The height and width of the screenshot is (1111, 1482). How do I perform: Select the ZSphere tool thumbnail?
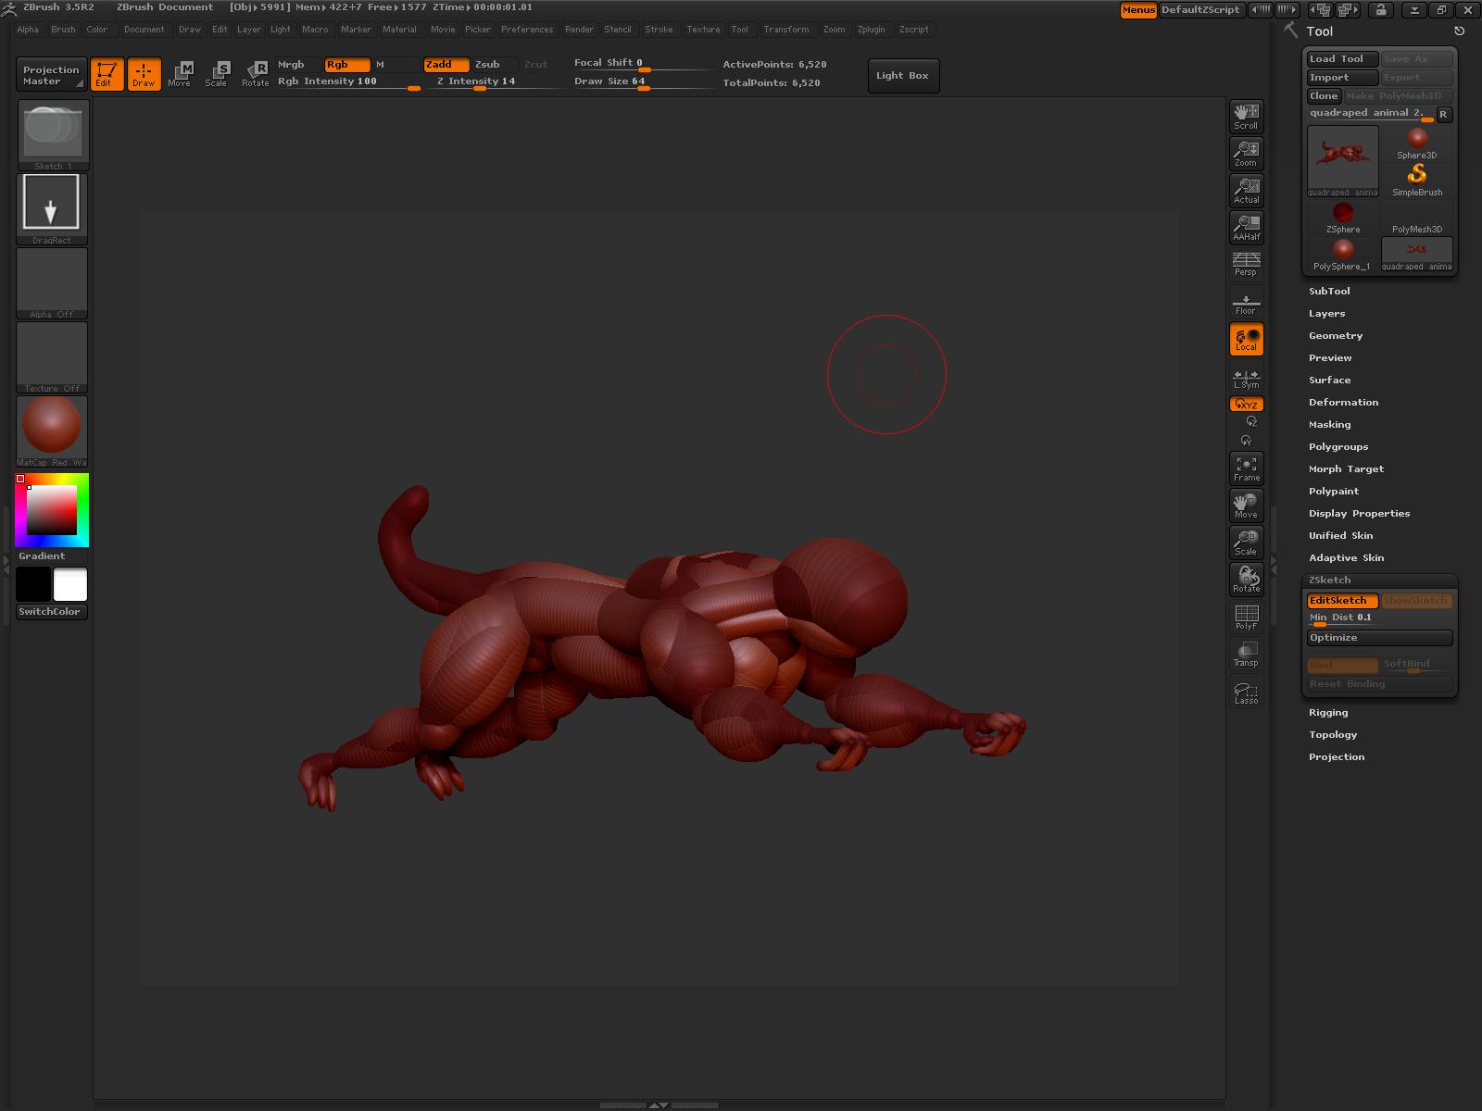click(x=1342, y=217)
